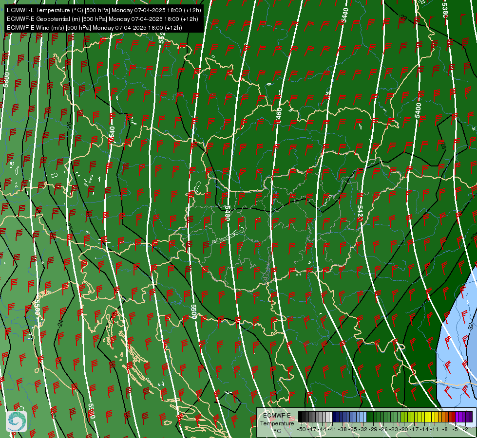Image resolution: width=477 pixels, height=438 pixels.
Task: Click the '-14' tick label in legend
Action: 424,430
